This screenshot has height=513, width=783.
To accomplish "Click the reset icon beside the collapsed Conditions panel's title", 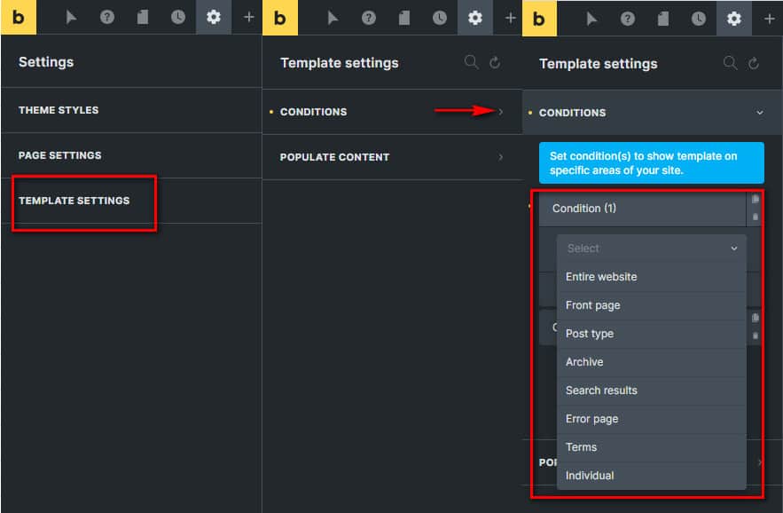I will [x=495, y=62].
